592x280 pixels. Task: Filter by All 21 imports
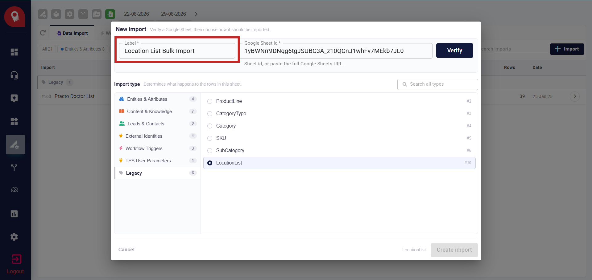(x=47, y=49)
